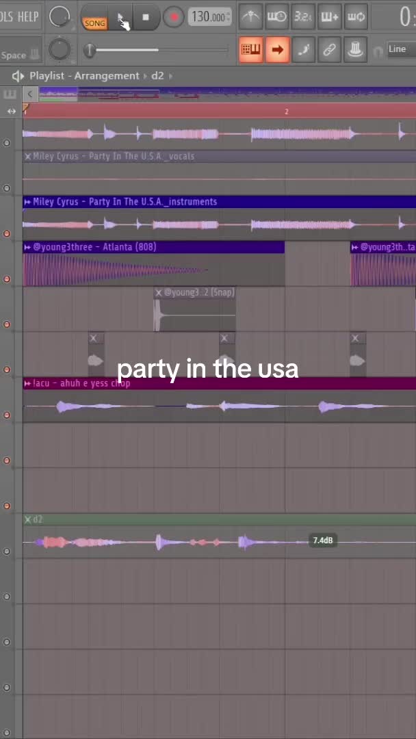Screen dimensions: 416x739
Task: Click the Arrangement breadcrumb
Action: (x=107, y=76)
